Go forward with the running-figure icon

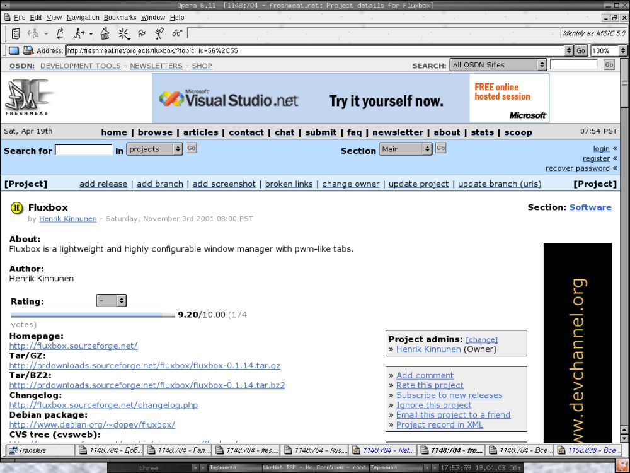pyautogui.click(x=79, y=33)
